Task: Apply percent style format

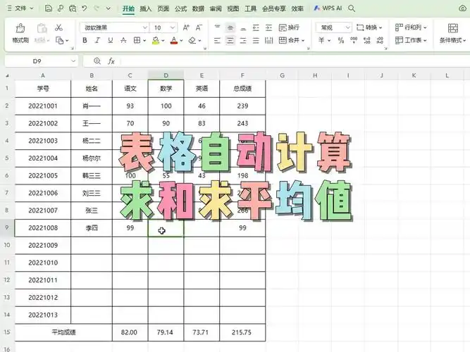Action: coord(341,40)
